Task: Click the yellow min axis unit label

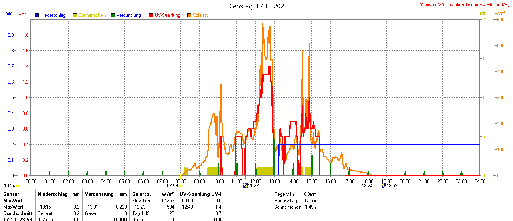Action: click(x=483, y=13)
